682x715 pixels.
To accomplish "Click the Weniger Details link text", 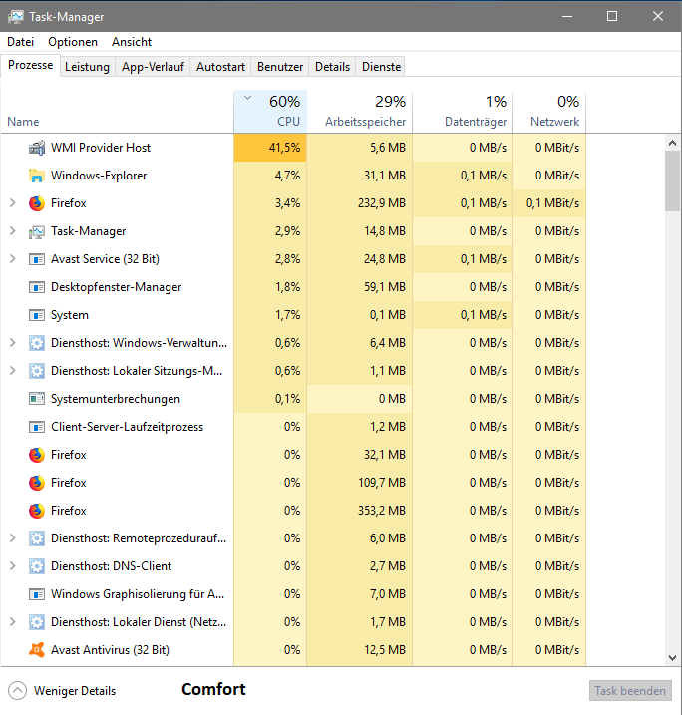I will [75, 691].
